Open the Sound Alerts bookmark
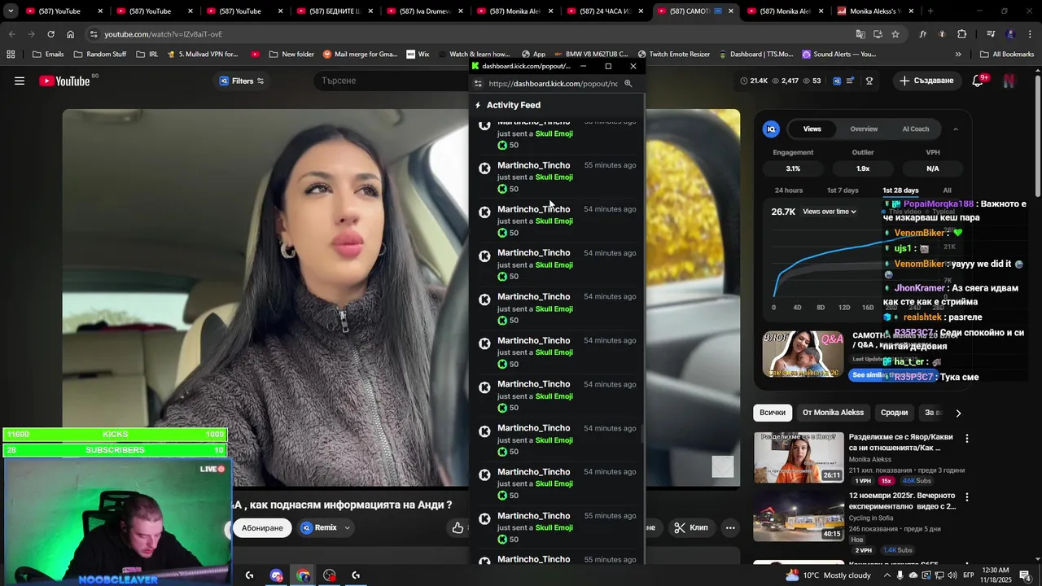Image resolution: width=1042 pixels, height=586 pixels. pos(838,55)
